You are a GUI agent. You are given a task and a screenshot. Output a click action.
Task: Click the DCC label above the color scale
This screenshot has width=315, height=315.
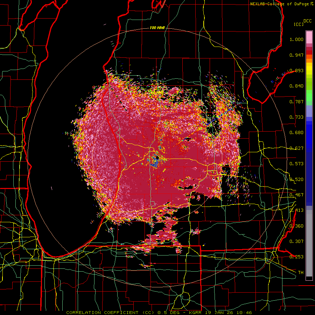click(x=307, y=21)
